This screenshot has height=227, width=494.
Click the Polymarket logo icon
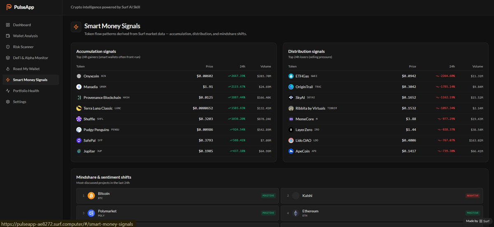point(91,213)
